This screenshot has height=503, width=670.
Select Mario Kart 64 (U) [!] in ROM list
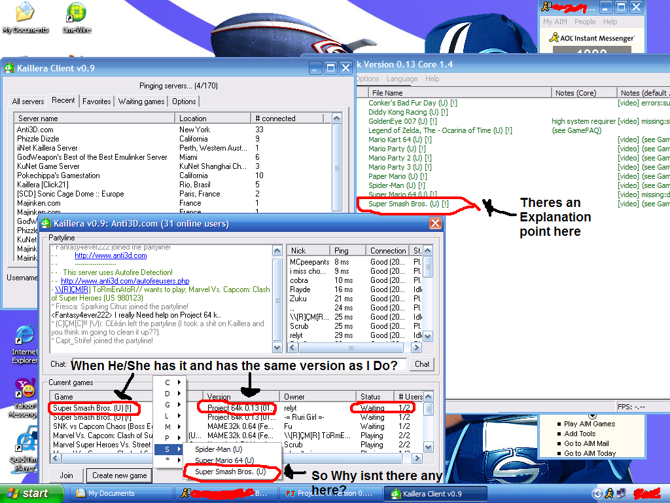click(400, 140)
